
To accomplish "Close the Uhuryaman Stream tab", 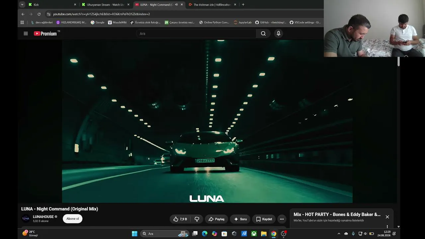I will pyautogui.click(x=128, y=5).
